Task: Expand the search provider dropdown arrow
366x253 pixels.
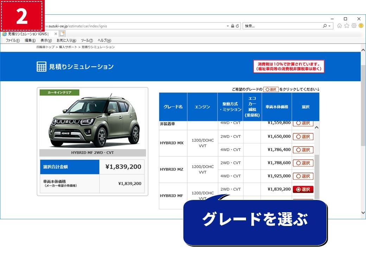Action: tap(329, 26)
